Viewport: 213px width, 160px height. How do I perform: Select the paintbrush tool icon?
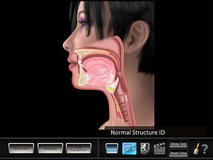[196, 149]
